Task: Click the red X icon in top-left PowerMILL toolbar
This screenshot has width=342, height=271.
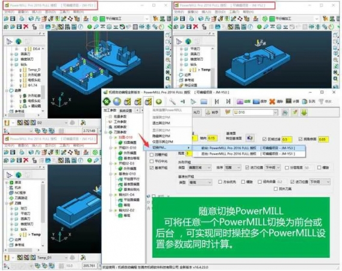Action: click(26, 27)
